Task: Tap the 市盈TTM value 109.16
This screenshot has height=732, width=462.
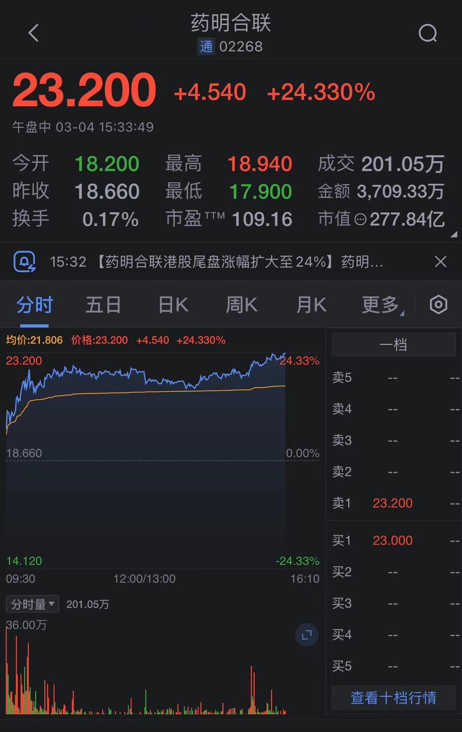Action: [x=262, y=220]
